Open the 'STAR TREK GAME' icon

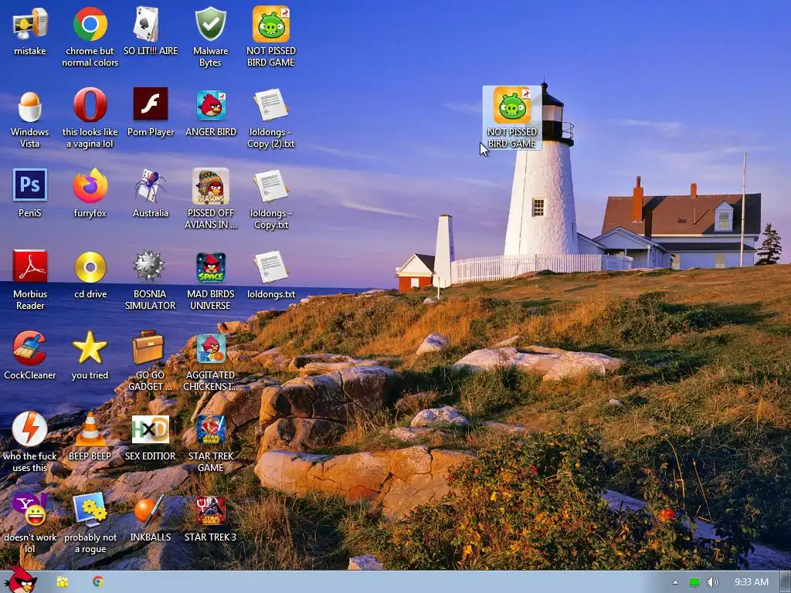coord(210,429)
